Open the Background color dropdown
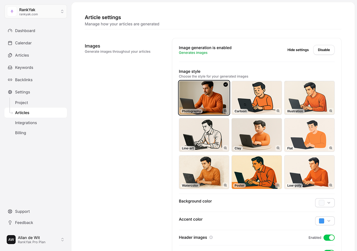The height and width of the screenshot is (251, 357). (325, 203)
